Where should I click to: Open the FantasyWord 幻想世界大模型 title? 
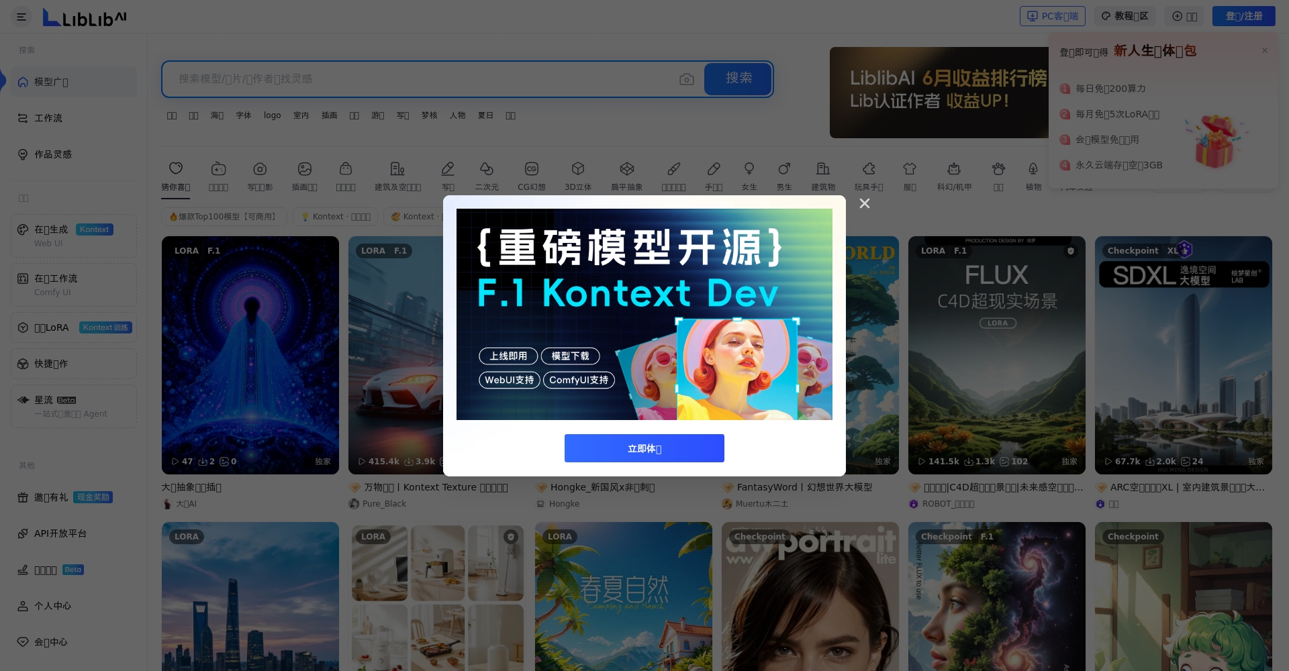[804, 487]
